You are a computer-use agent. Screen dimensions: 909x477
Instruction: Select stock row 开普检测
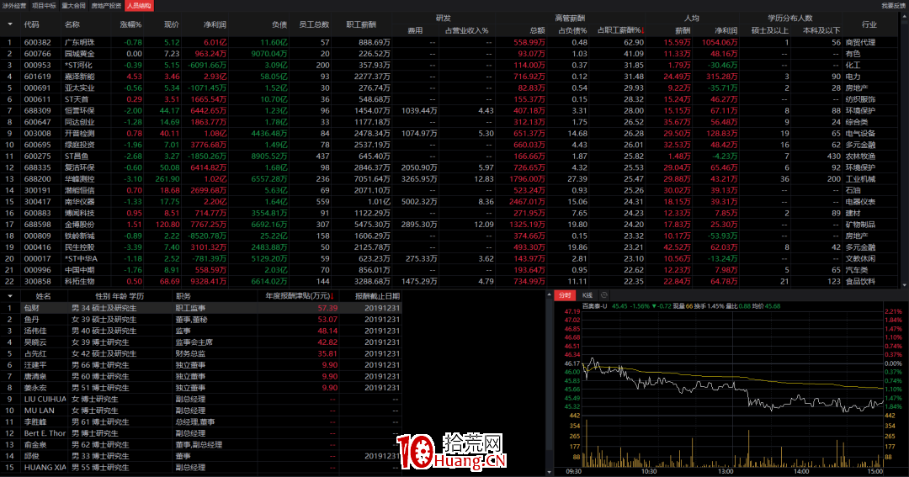[x=450, y=133]
